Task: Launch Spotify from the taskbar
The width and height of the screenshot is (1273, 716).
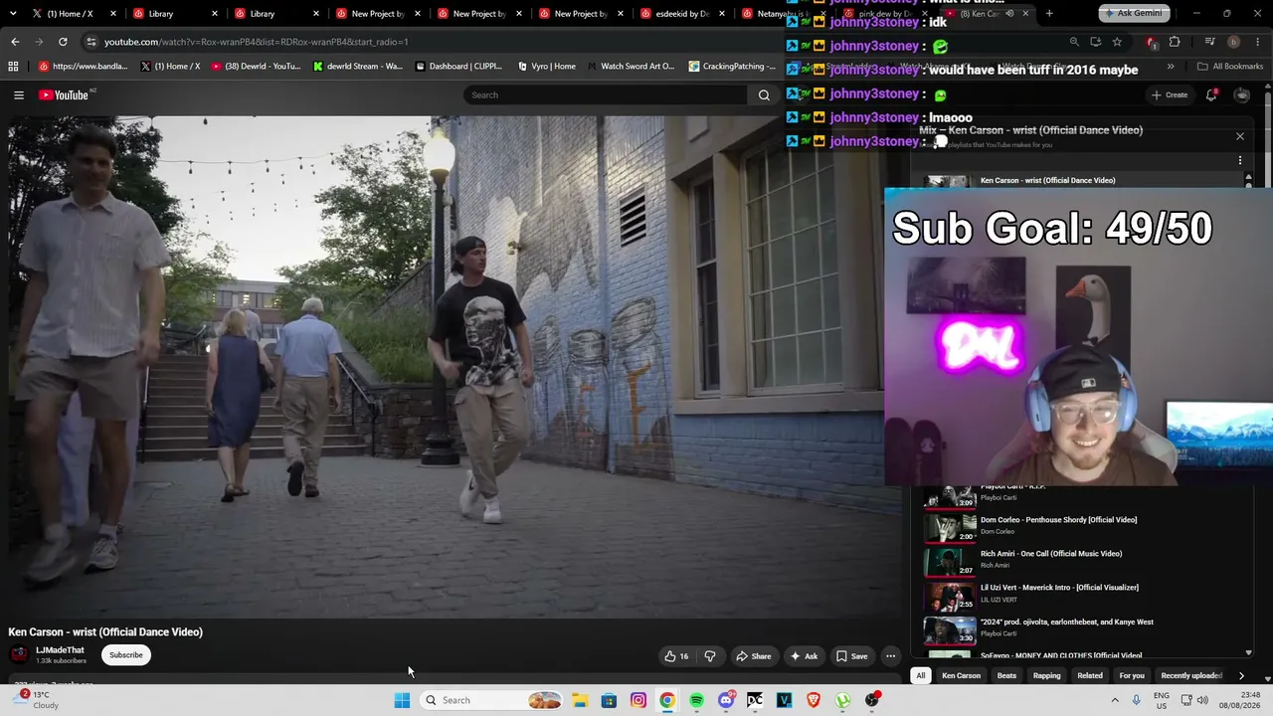Action: [x=696, y=700]
